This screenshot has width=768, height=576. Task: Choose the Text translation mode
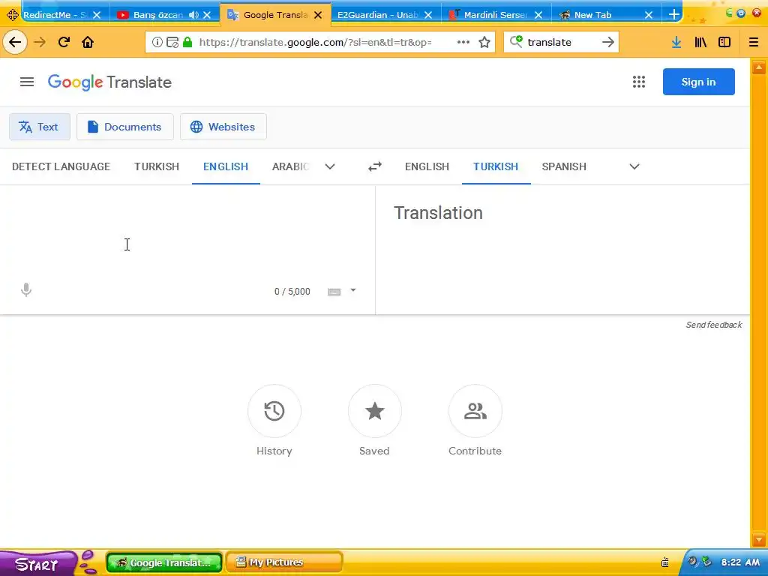(40, 127)
